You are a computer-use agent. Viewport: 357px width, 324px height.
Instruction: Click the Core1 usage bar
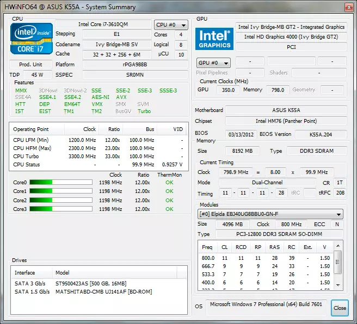pos(61,191)
